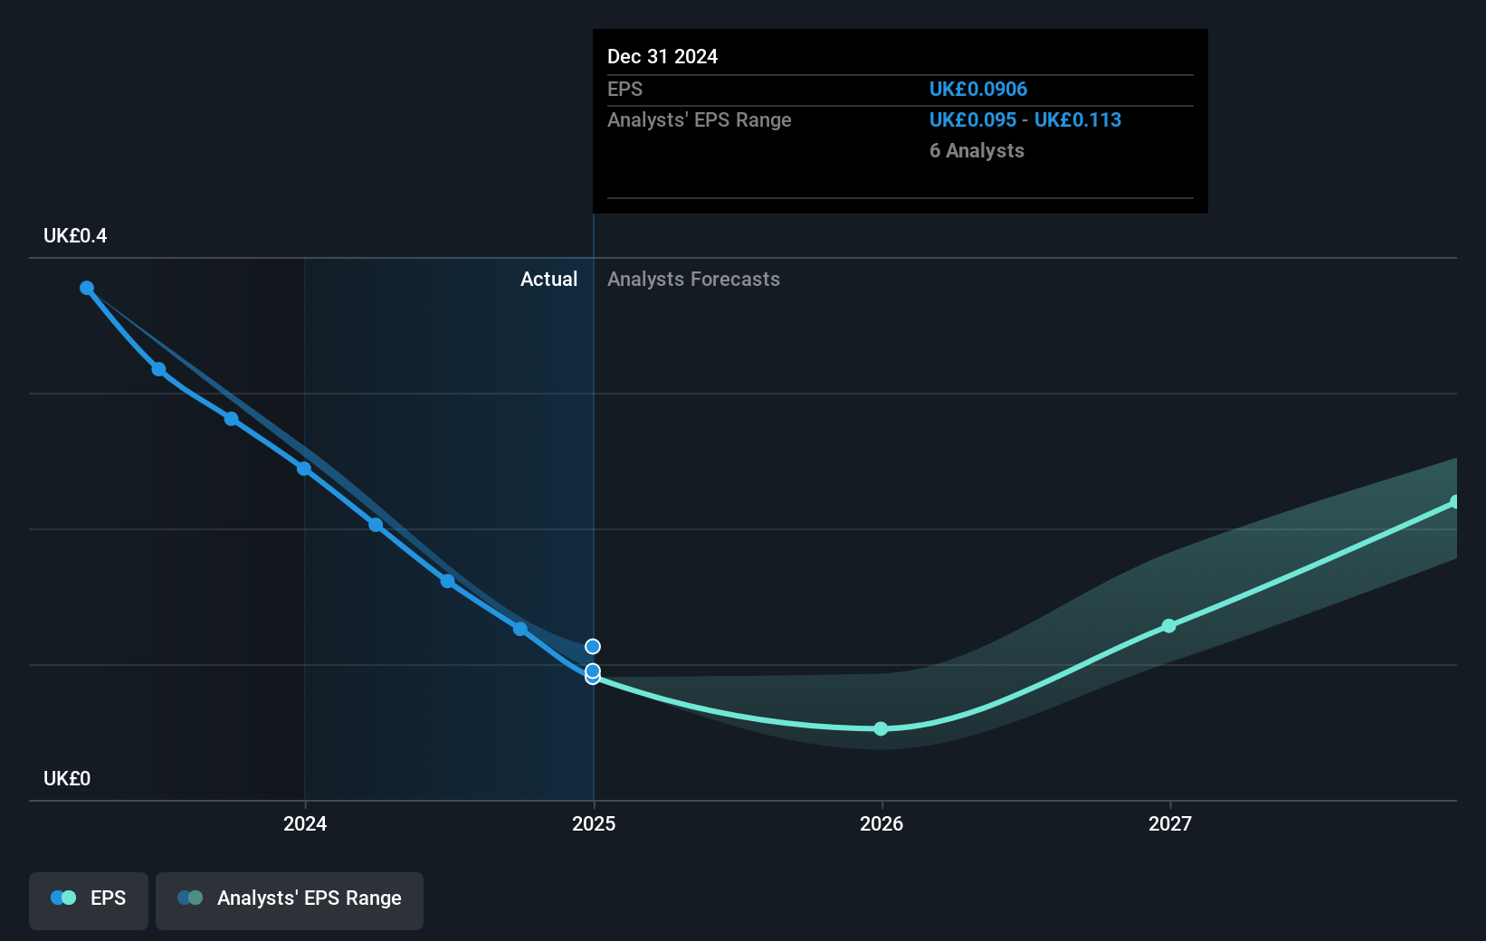Click the EPS value UK£0.0906 in tooltip
The height and width of the screenshot is (941, 1486).
pyautogui.click(x=978, y=90)
